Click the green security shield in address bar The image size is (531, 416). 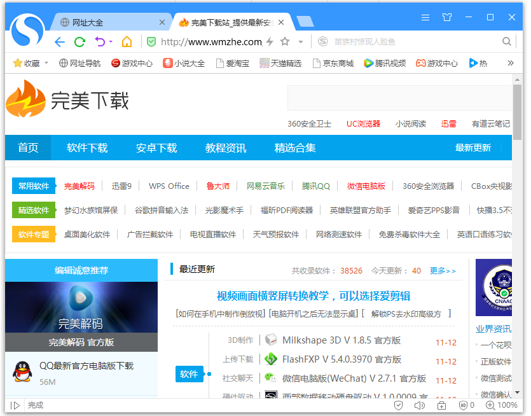(x=151, y=42)
